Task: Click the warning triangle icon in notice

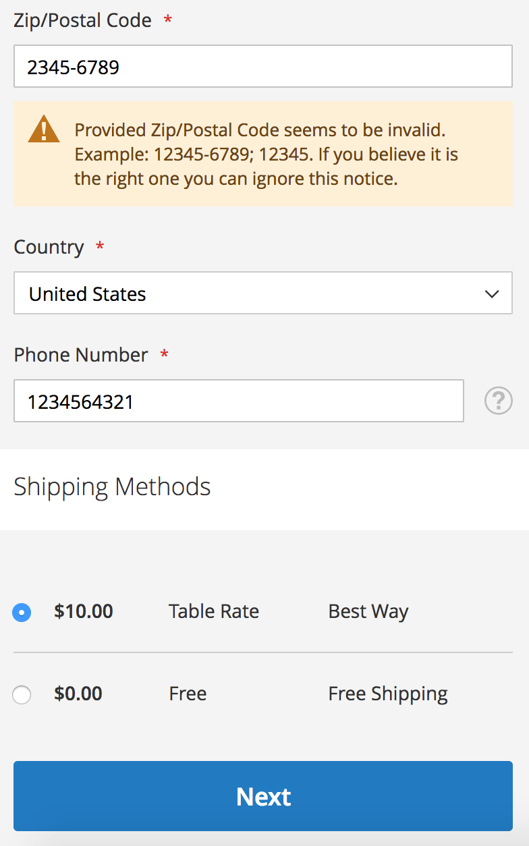Action: 44,128
